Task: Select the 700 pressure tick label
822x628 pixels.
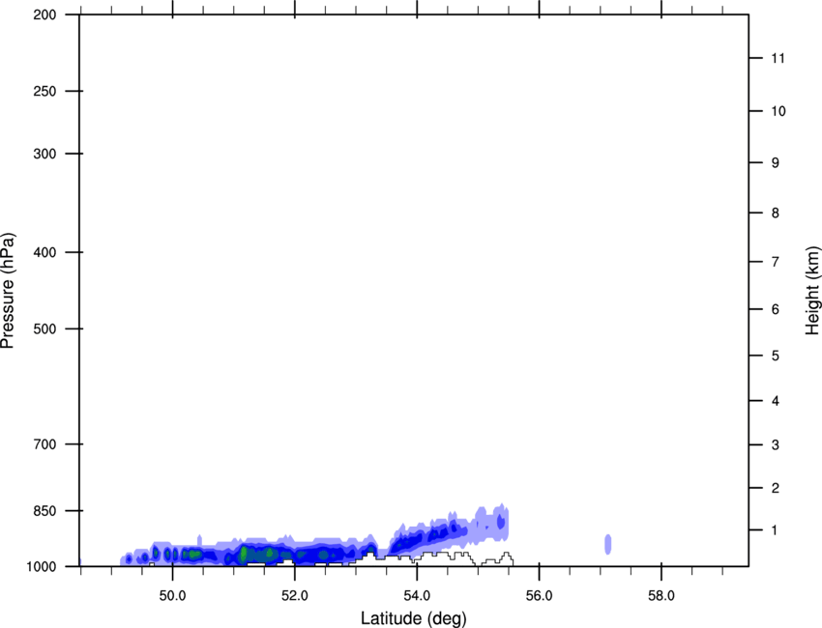Action: pyautogui.click(x=44, y=443)
